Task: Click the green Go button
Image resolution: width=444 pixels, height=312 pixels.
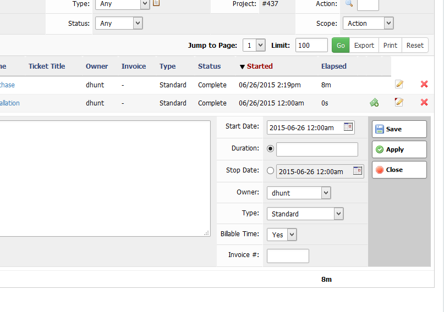Action: (341, 46)
